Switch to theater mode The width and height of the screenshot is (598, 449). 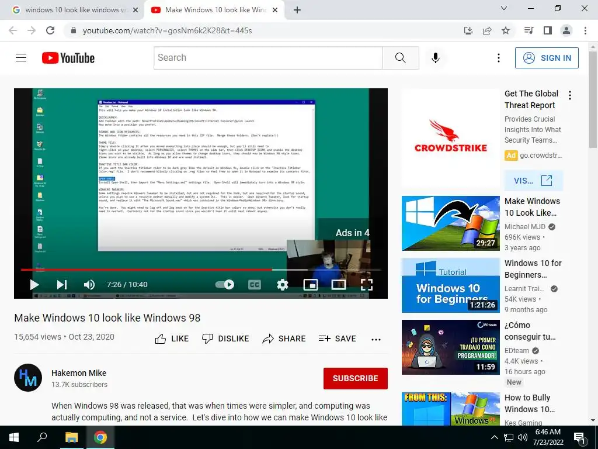click(339, 285)
